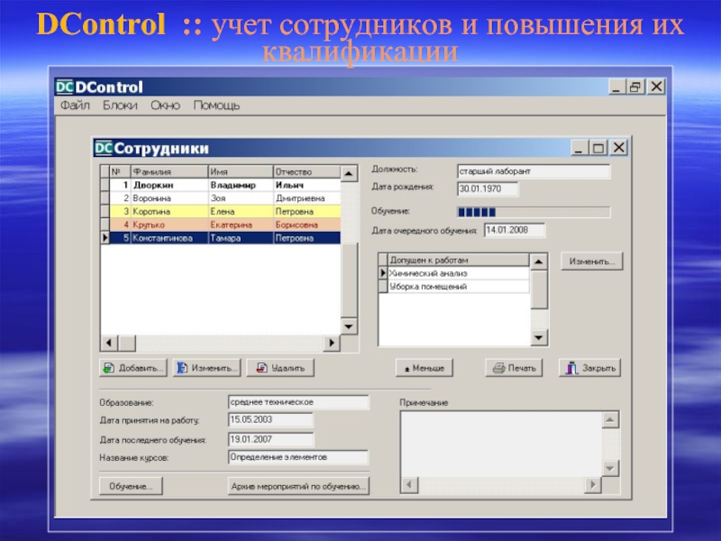This screenshot has height=541, width=721.
Task: Click the Печать button
Action: pyautogui.click(x=514, y=368)
